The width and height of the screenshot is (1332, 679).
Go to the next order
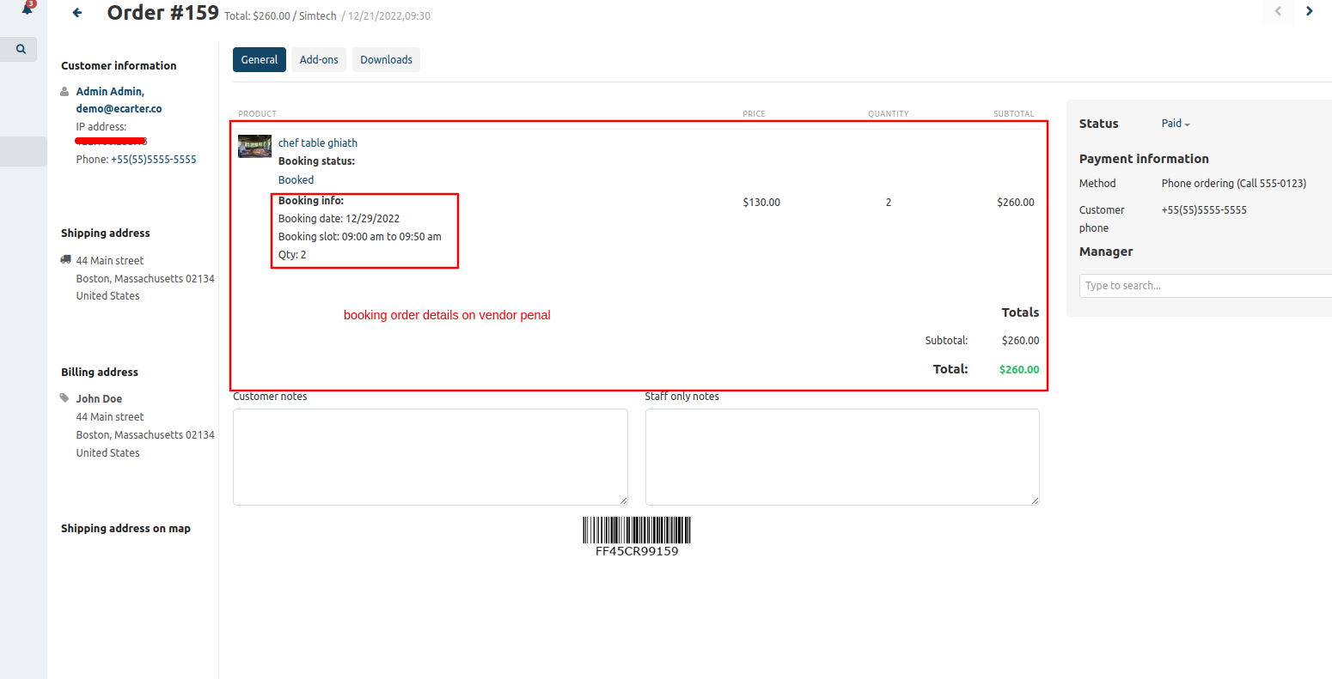point(1309,11)
